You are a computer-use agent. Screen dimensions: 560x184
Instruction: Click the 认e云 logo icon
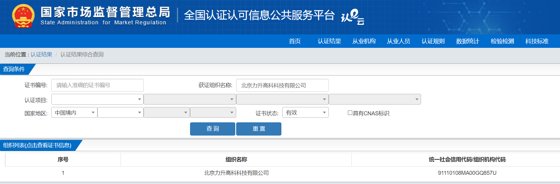coord(353,17)
